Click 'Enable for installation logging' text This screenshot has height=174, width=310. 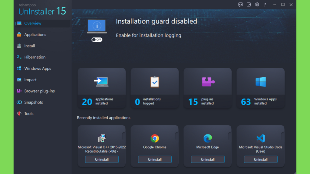(148, 35)
